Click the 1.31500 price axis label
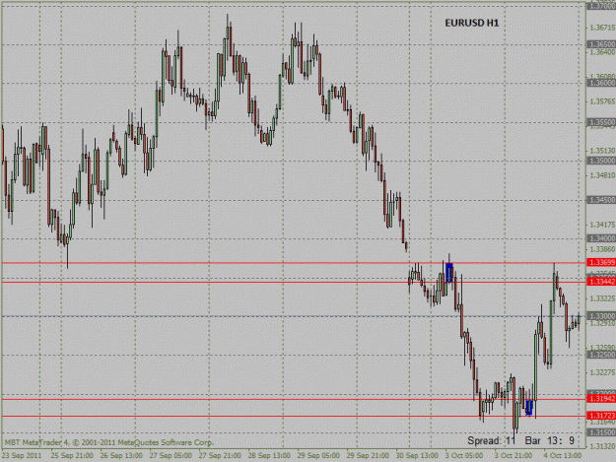Viewport: 616px width, 462px height. click(601, 432)
